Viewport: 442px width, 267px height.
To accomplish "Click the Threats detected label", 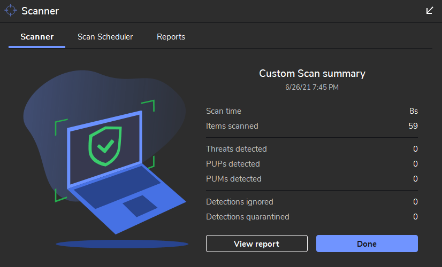I will [237, 149].
